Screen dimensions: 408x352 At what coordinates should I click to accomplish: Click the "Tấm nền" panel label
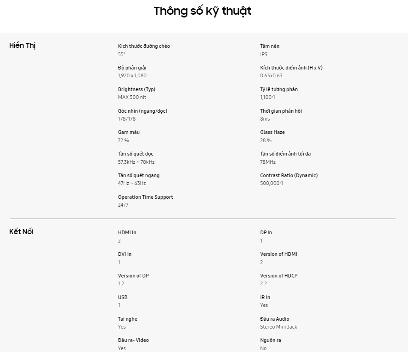[x=270, y=46]
